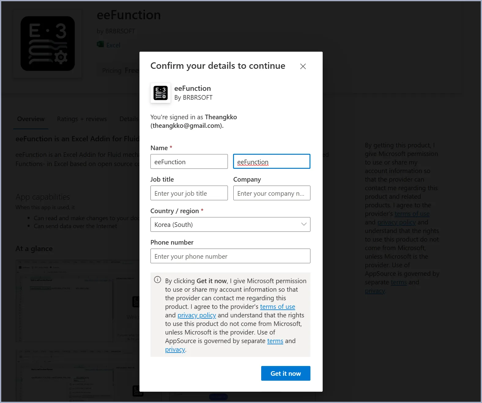
Task: Close the Confirm your details dialog
Action: click(303, 66)
